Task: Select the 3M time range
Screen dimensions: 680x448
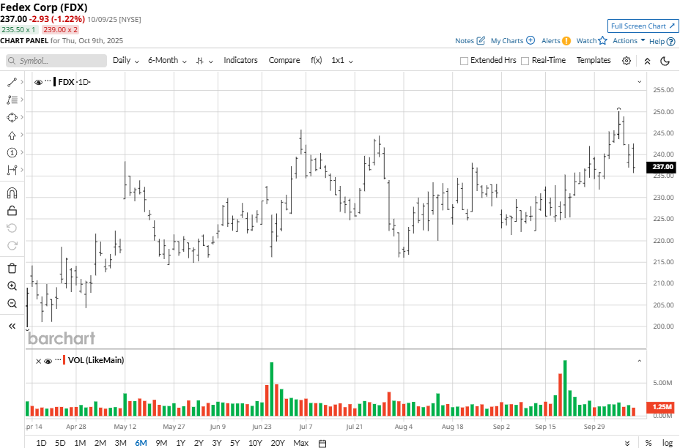Action: tap(121, 443)
